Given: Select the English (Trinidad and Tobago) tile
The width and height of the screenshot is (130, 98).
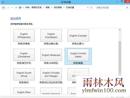Looking at the screenshot, I should point(51,74).
